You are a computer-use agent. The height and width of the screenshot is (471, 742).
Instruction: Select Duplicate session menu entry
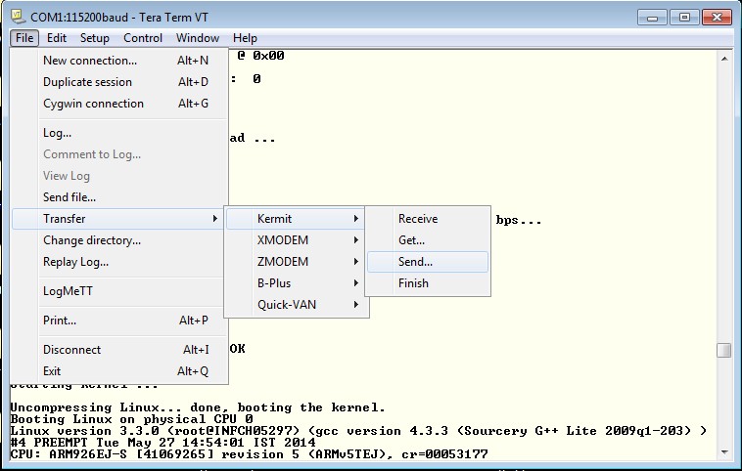(x=119, y=82)
